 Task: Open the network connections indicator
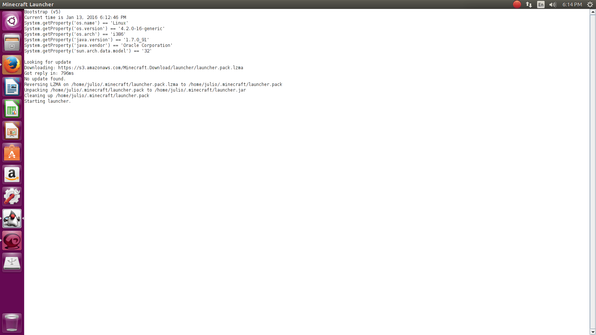tap(529, 4)
